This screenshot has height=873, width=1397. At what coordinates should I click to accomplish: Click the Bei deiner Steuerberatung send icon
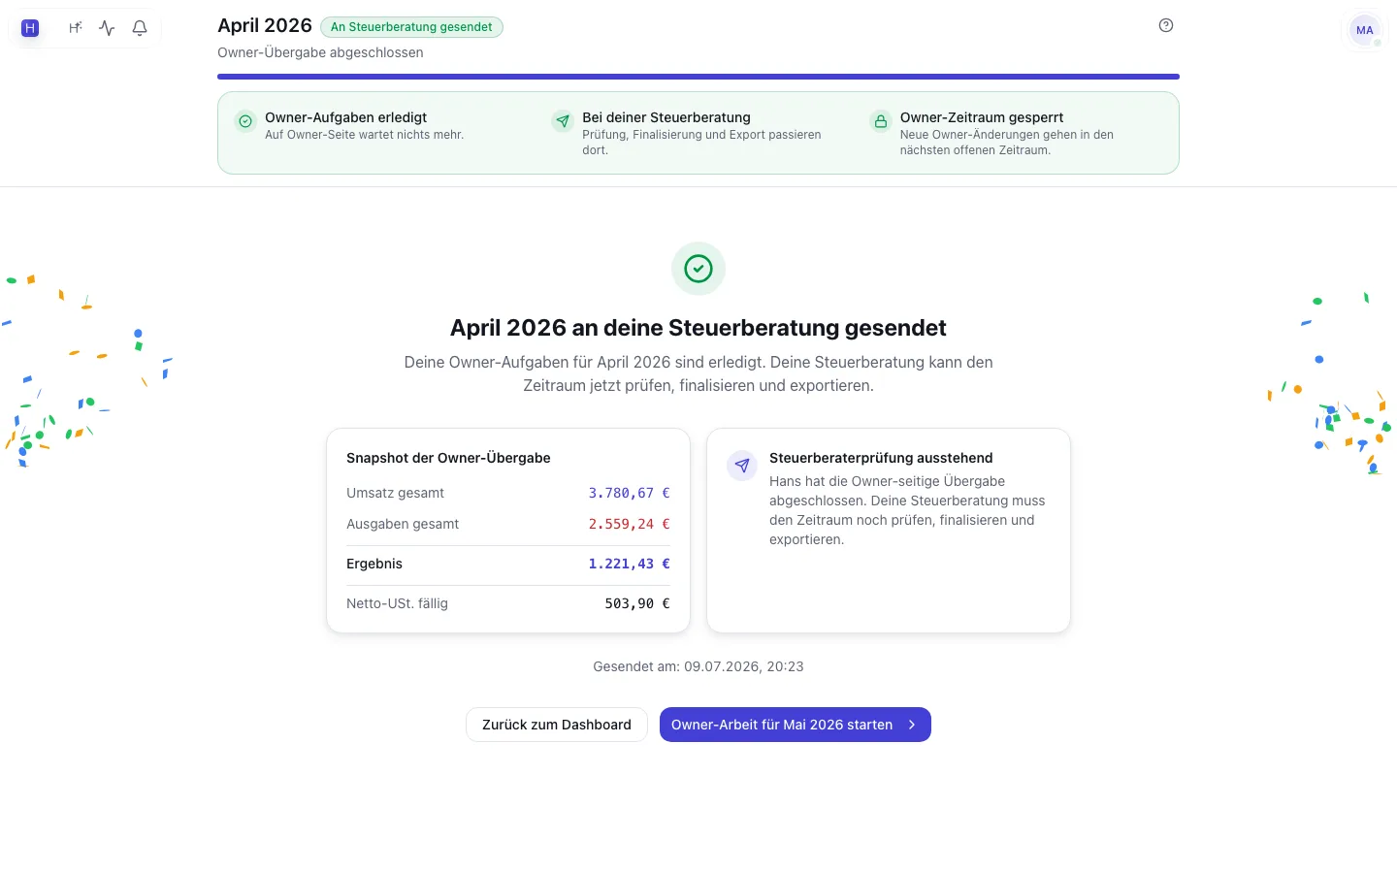563,121
